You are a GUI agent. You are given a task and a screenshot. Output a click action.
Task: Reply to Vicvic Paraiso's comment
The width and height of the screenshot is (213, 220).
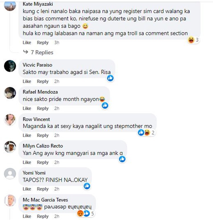43,81
